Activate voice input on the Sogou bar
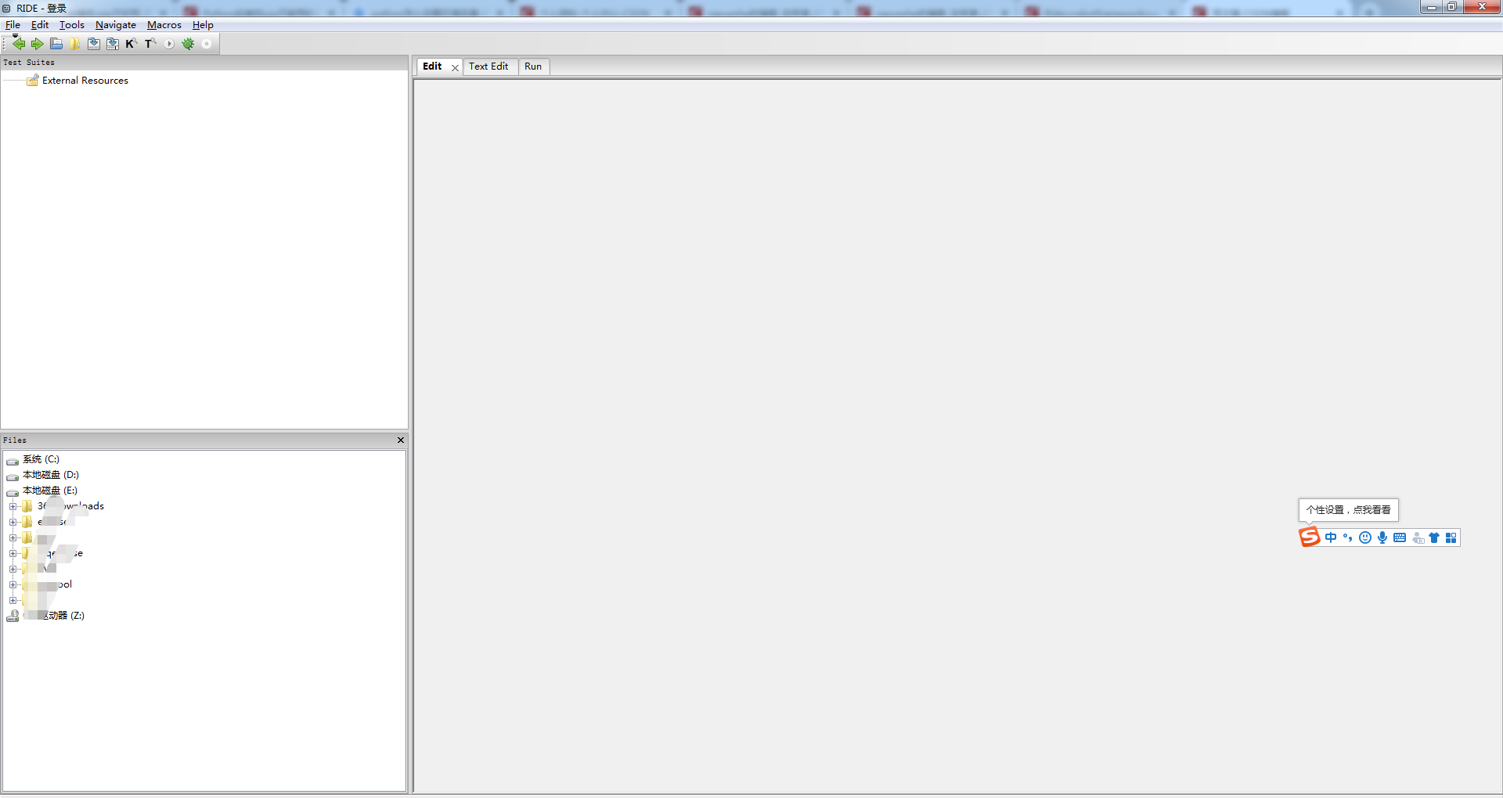The height and width of the screenshot is (798, 1503). [1382, 537]
